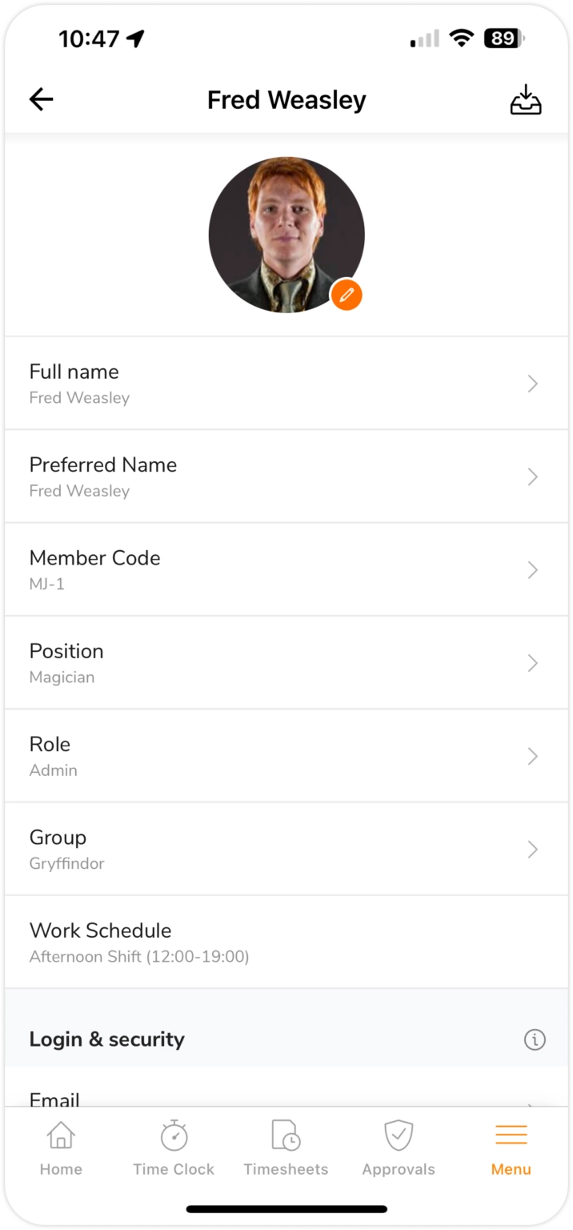This screenshot has height=1230, width=573.
Task: Tap the download inbox icon
Action: click(526, 100)
